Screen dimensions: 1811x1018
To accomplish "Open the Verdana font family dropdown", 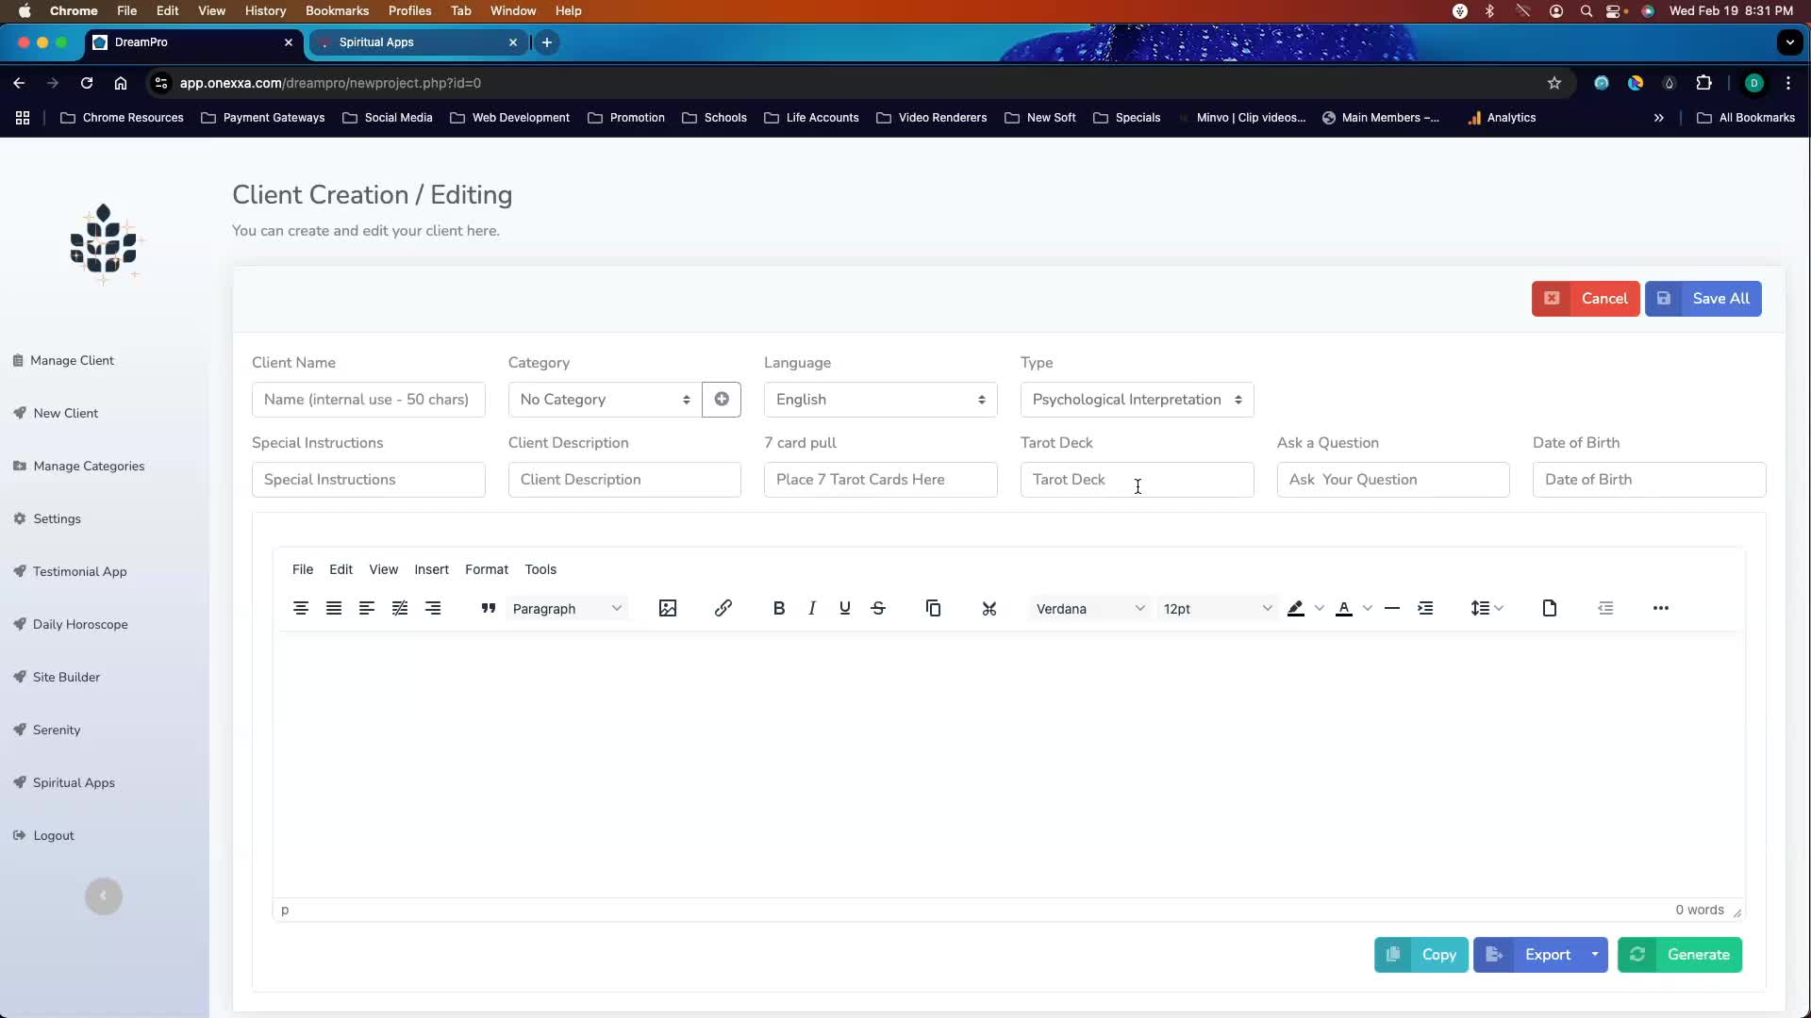I will coord(1089,609).
